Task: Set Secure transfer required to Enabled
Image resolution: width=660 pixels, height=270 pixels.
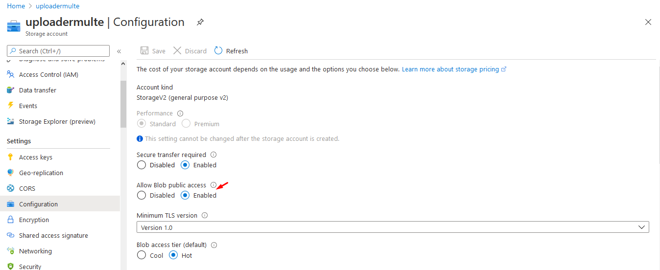Action: (185, 165)
